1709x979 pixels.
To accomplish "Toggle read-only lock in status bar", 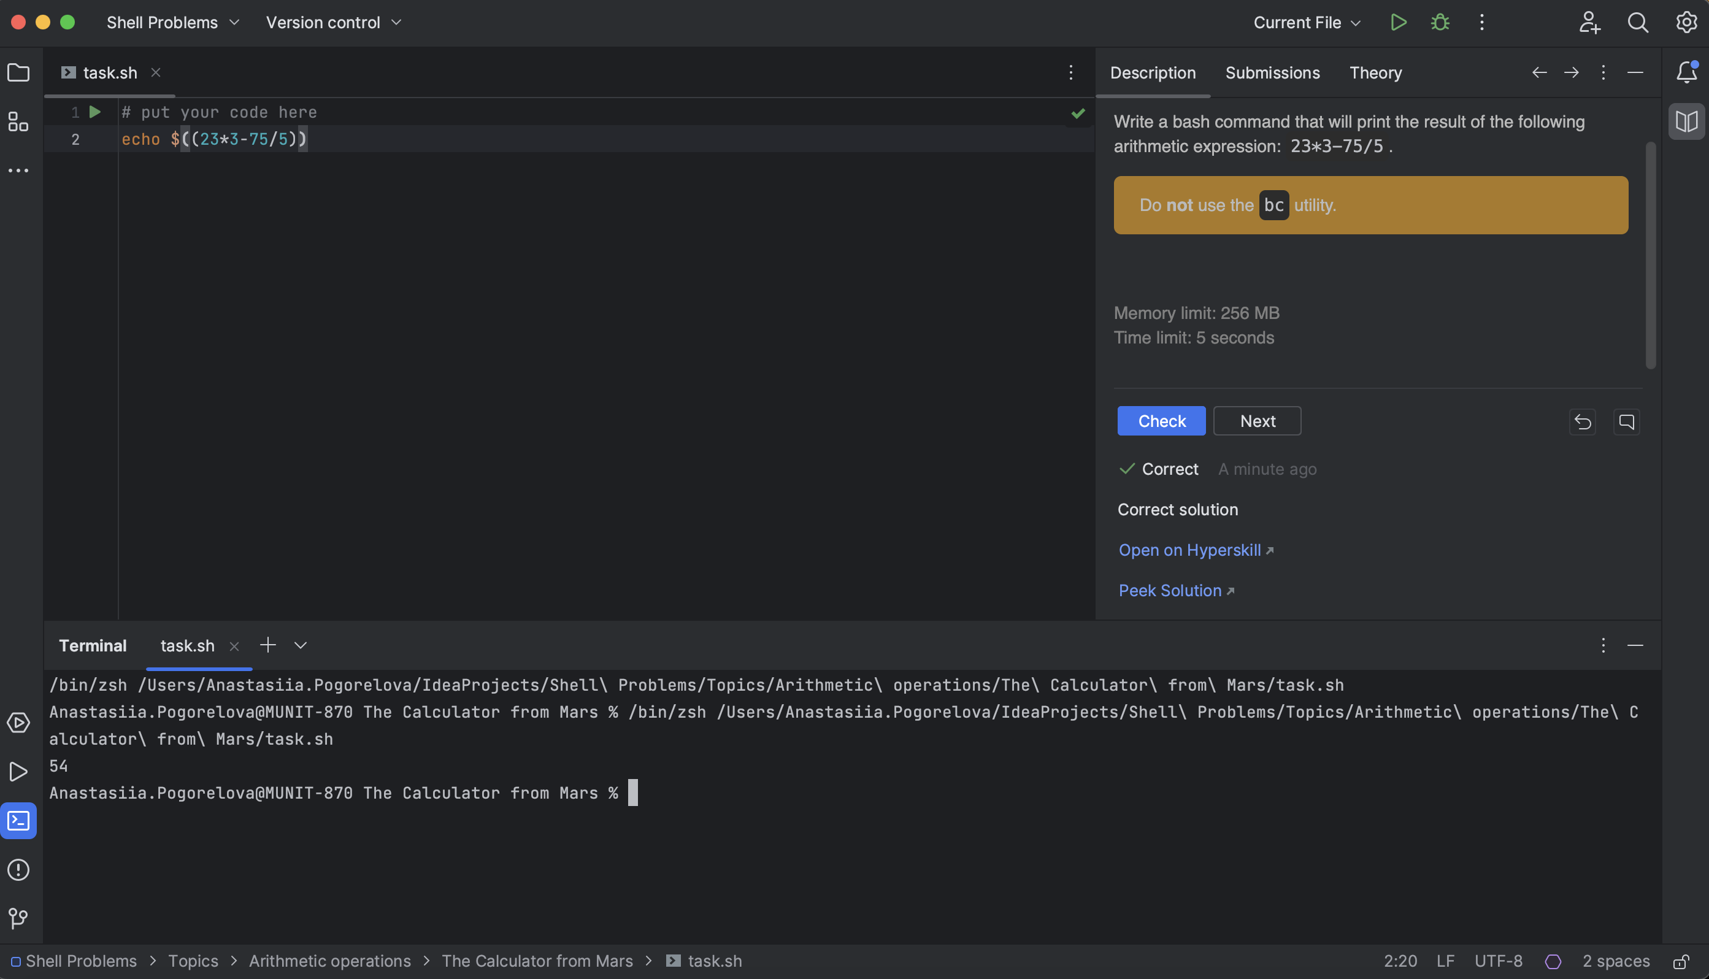I will point(1681,962).
